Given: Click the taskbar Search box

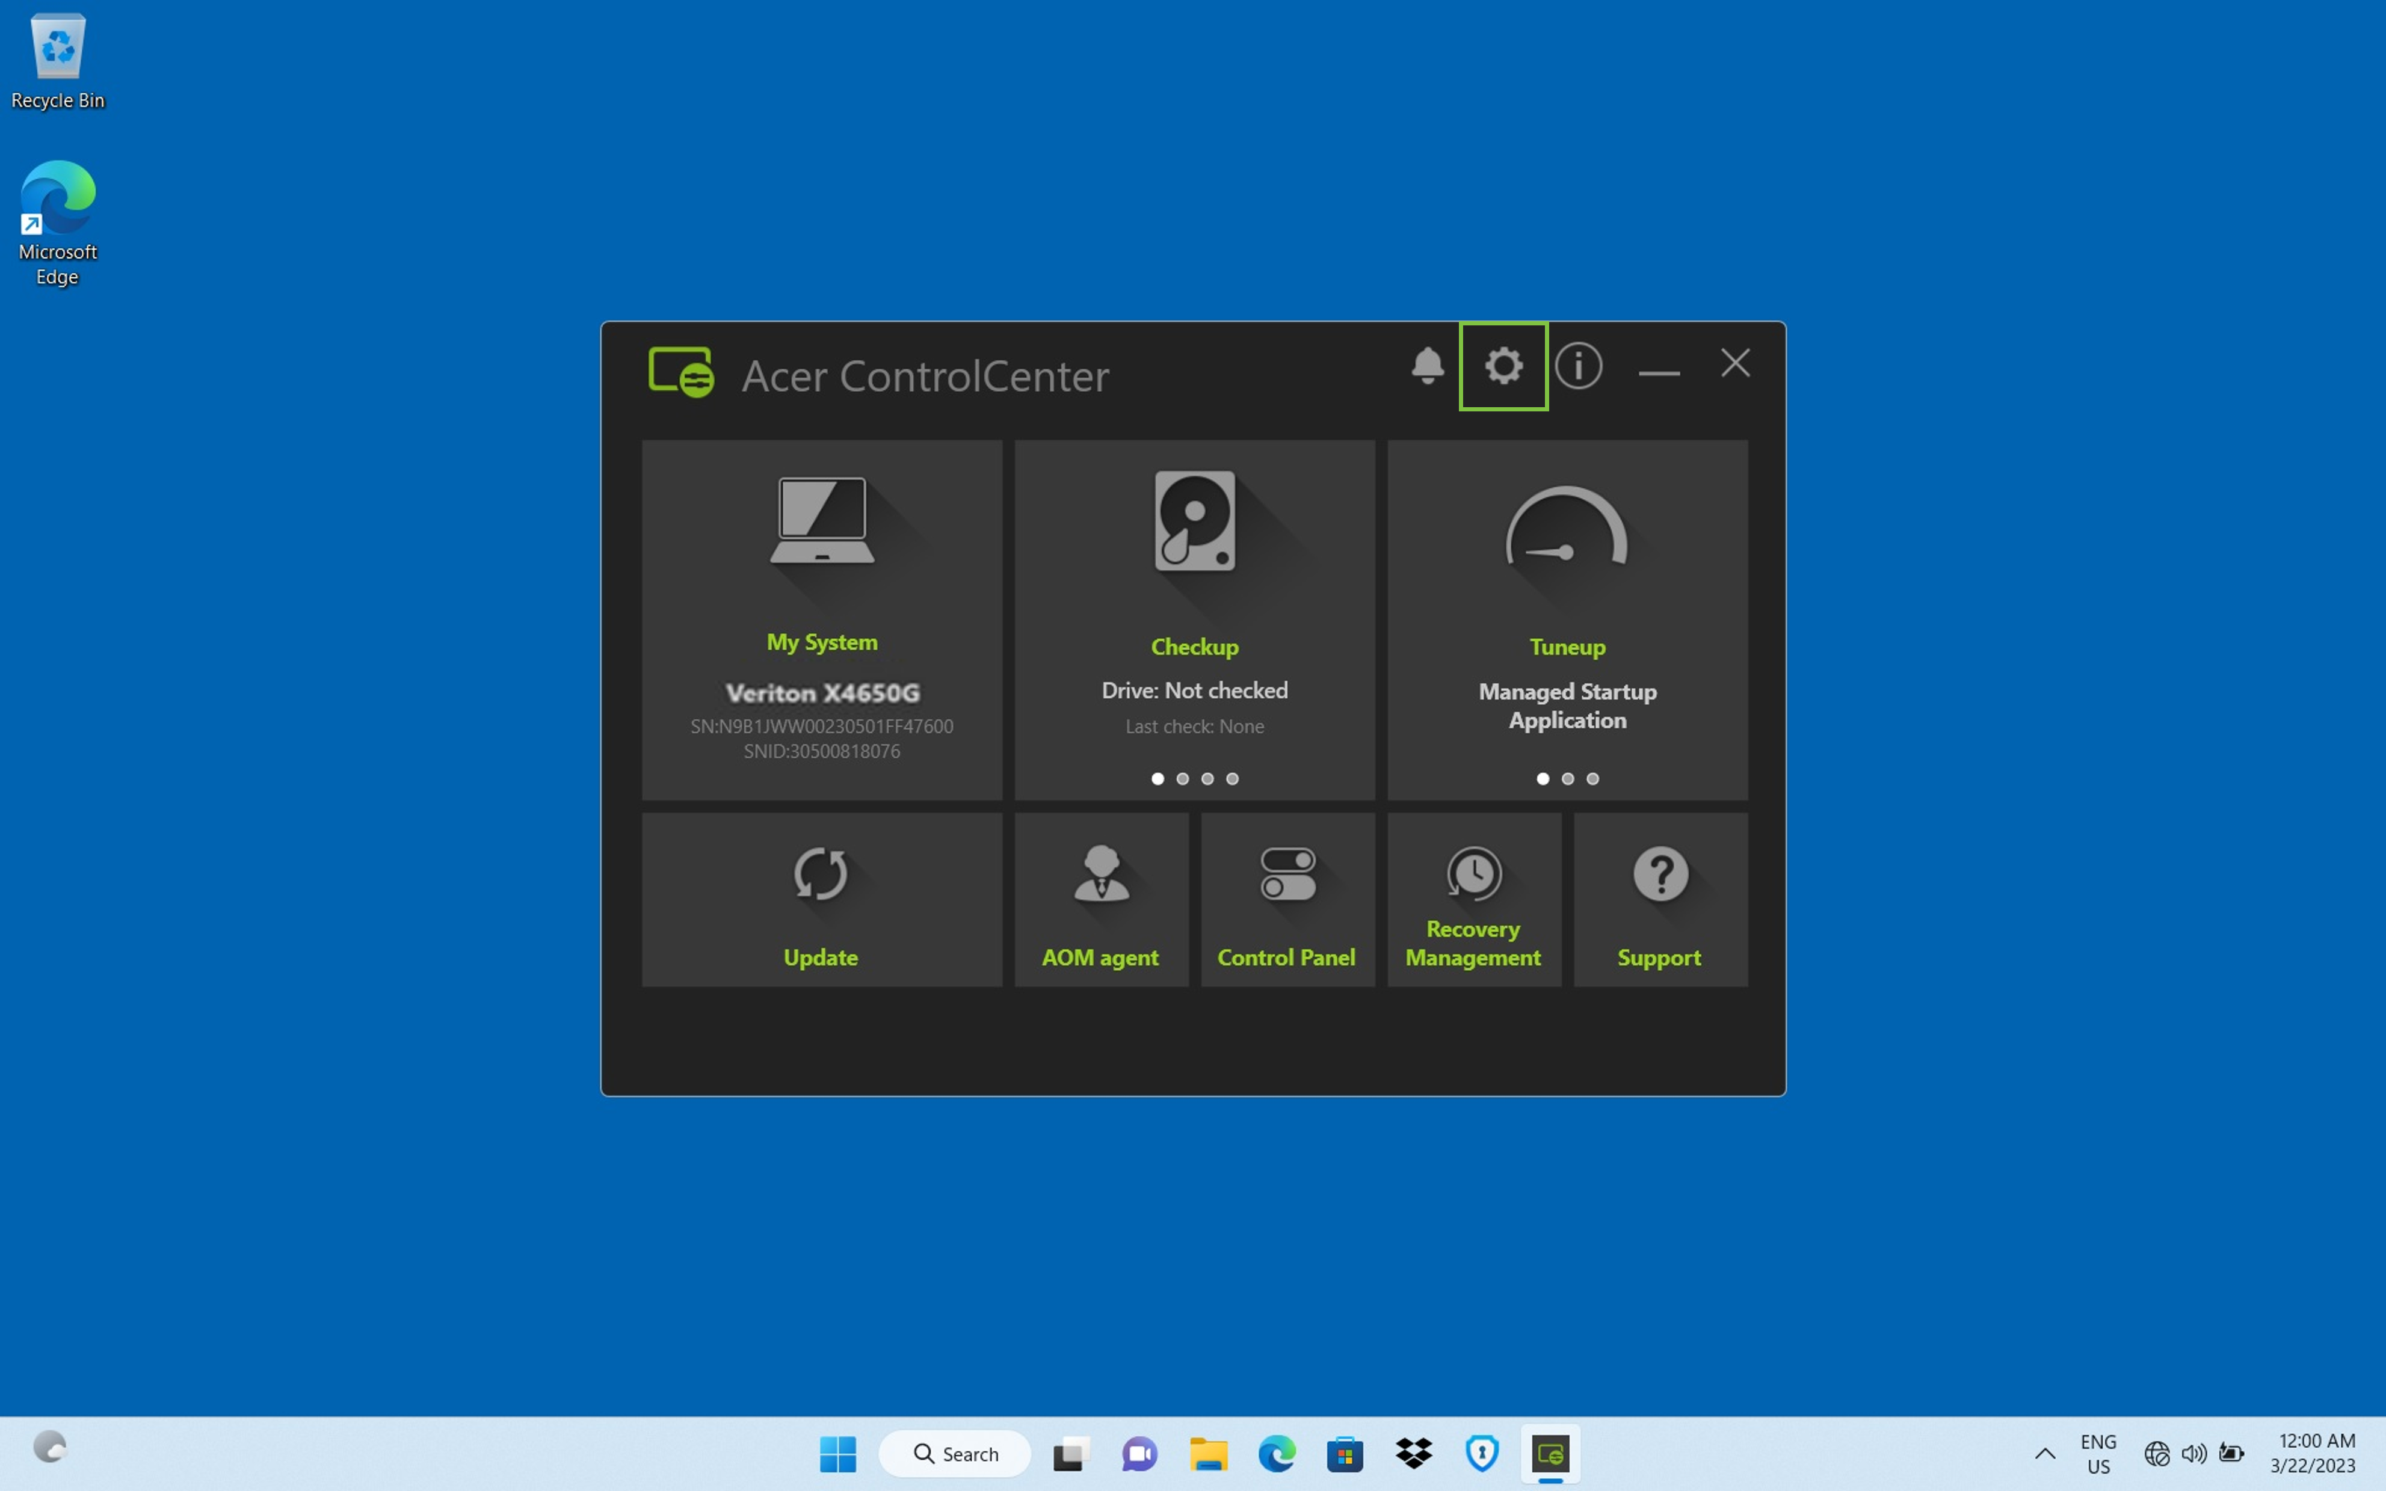Looking at the screenshot, I should pyautogui.click(x=955, y=1454).
